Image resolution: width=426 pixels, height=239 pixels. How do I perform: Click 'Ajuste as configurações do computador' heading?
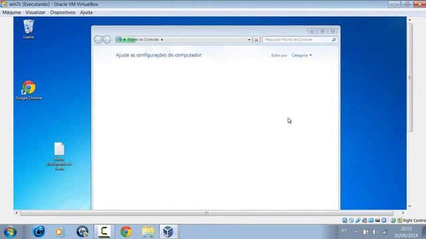coord(158,55)
